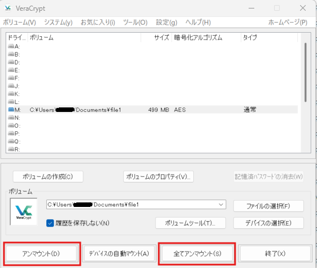This screenshot has width=317, height=268.
Task: Click the drive list vertical scrollbar thumb
Action: click(x=306, y=72)
